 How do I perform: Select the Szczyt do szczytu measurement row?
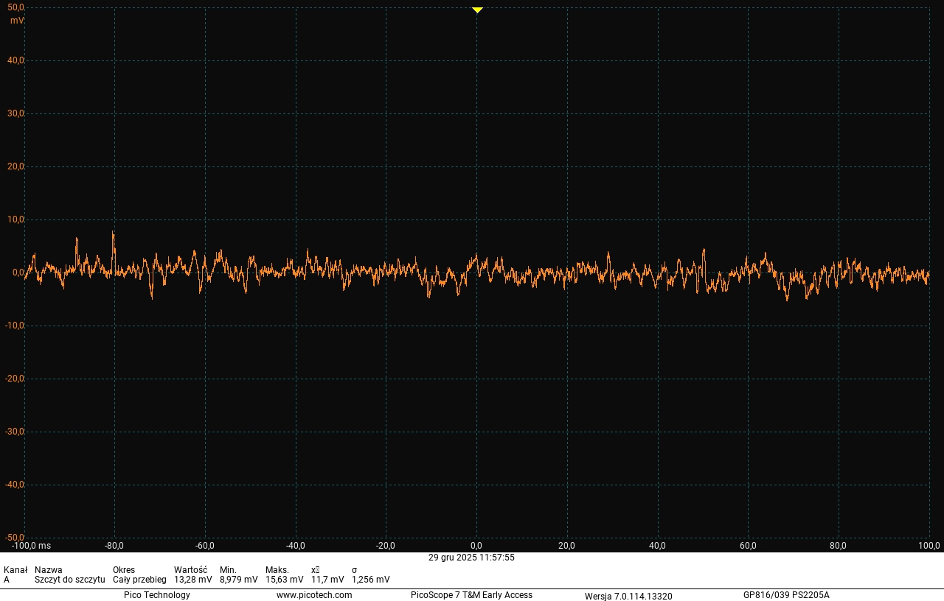point(69,580)
